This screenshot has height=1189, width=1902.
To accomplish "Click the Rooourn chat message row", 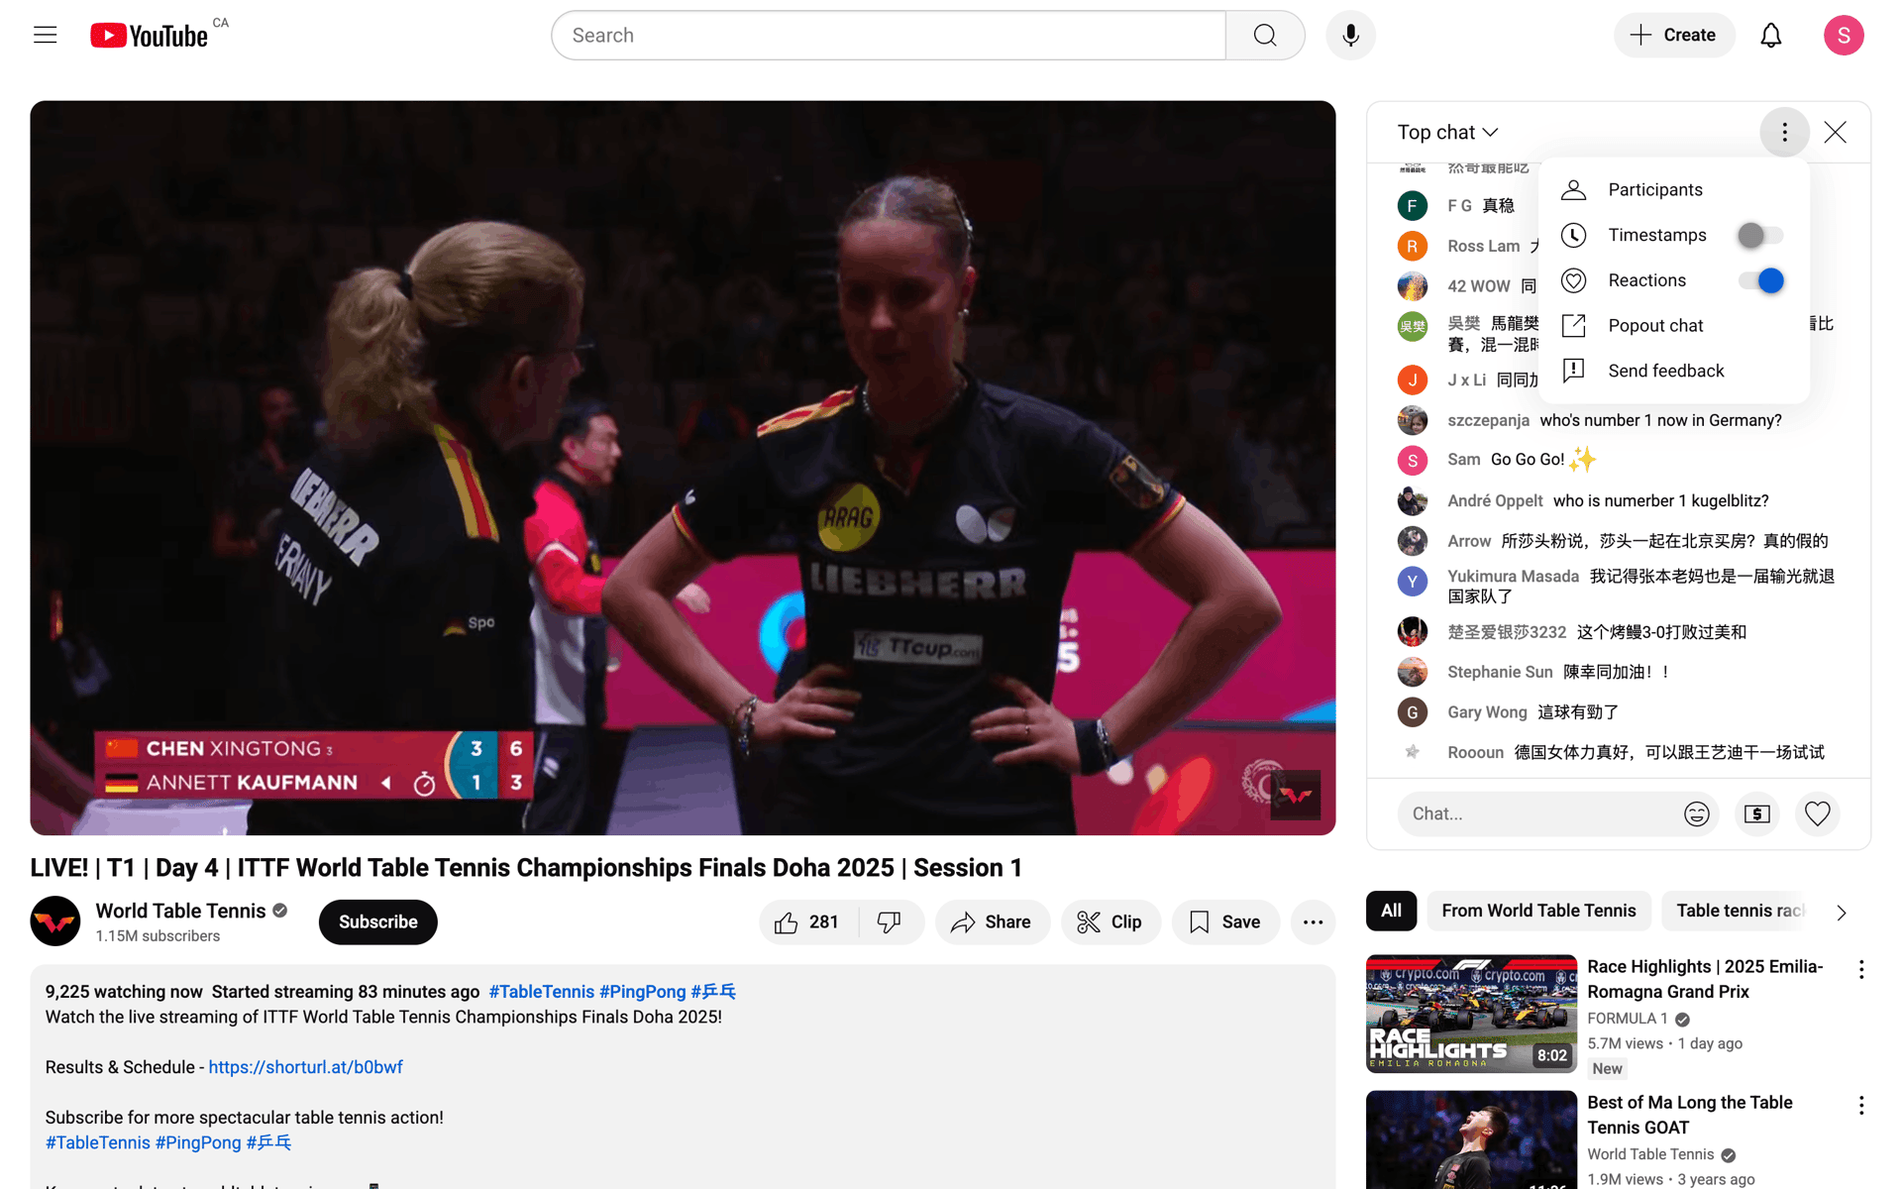I will 1618,753.
